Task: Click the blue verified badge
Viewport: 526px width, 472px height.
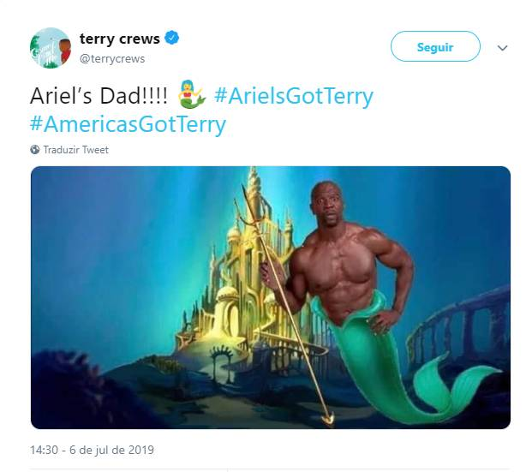Action: point(172,39)
